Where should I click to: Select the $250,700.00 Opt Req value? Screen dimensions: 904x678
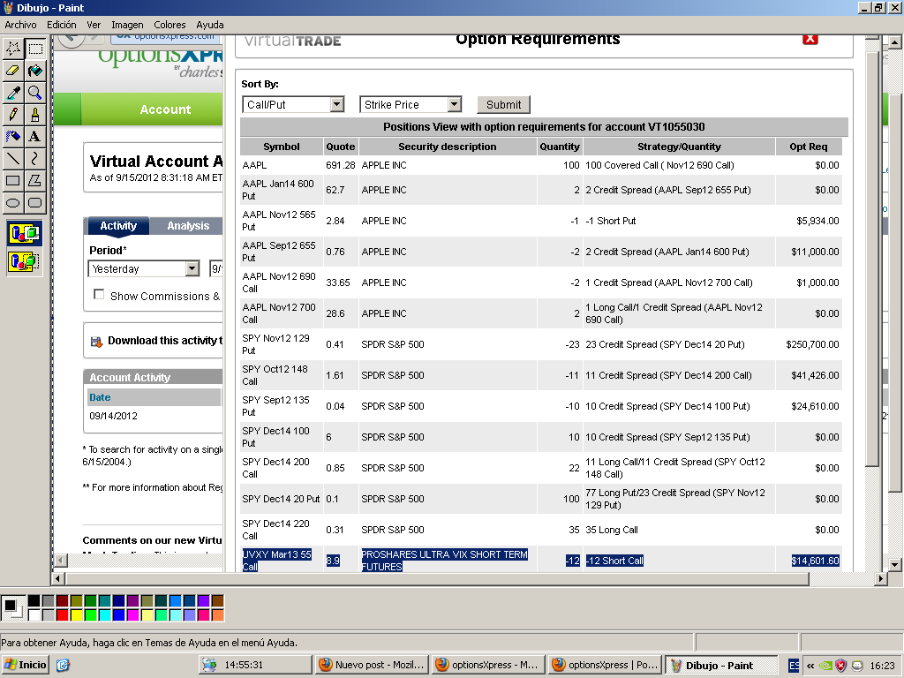tap(812, 344)
